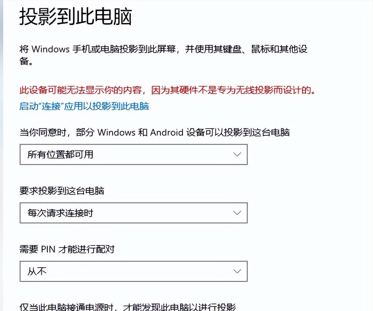Click the "所有位置都可用" text in its box
Viewport: 373px width, 311px height.
click(x=60, y=154)
